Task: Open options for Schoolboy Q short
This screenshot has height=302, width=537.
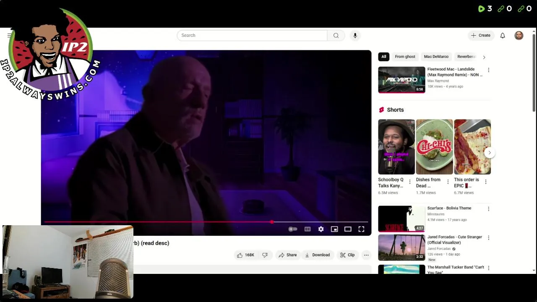Action: coord(410,182)
